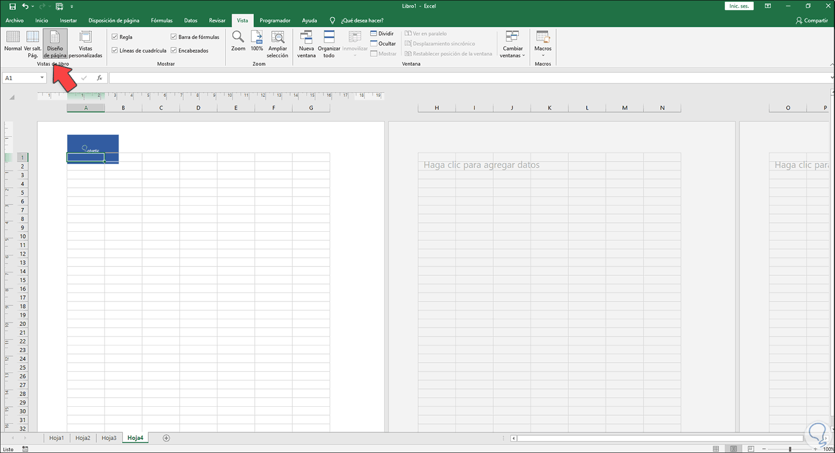The image size is (835, 453).
Task: Select the Hoja2 sheet tab
Action: [83, 438]
